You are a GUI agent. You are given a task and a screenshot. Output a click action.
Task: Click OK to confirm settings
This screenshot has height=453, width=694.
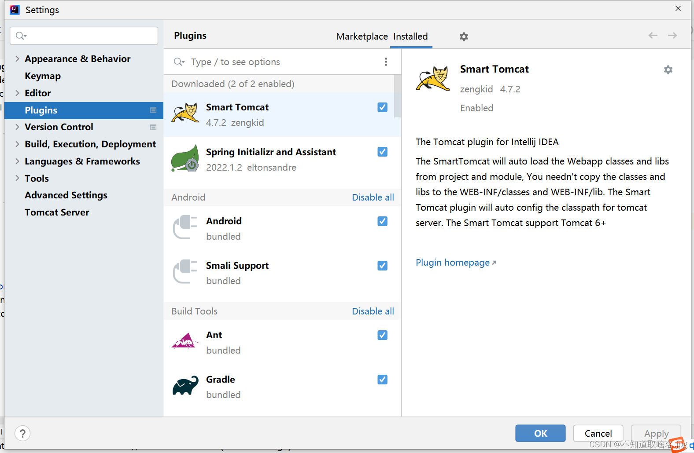[x=540, y=433]
